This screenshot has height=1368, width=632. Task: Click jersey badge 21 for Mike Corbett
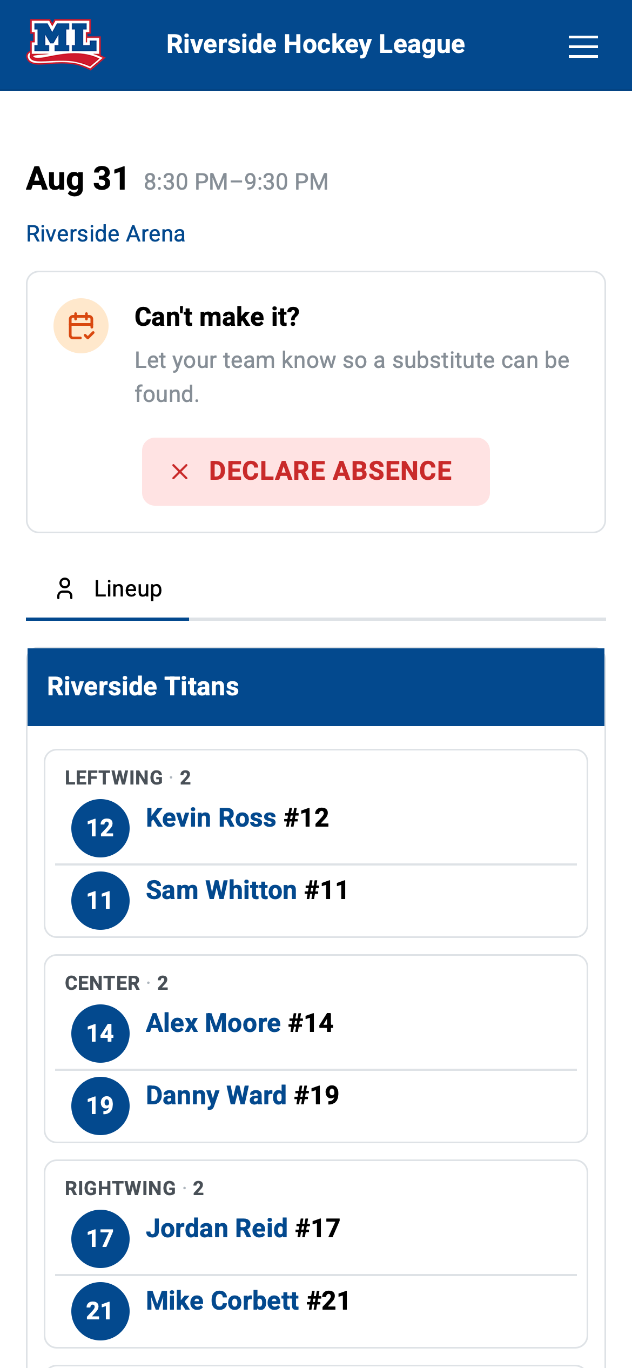[100, 1311]
